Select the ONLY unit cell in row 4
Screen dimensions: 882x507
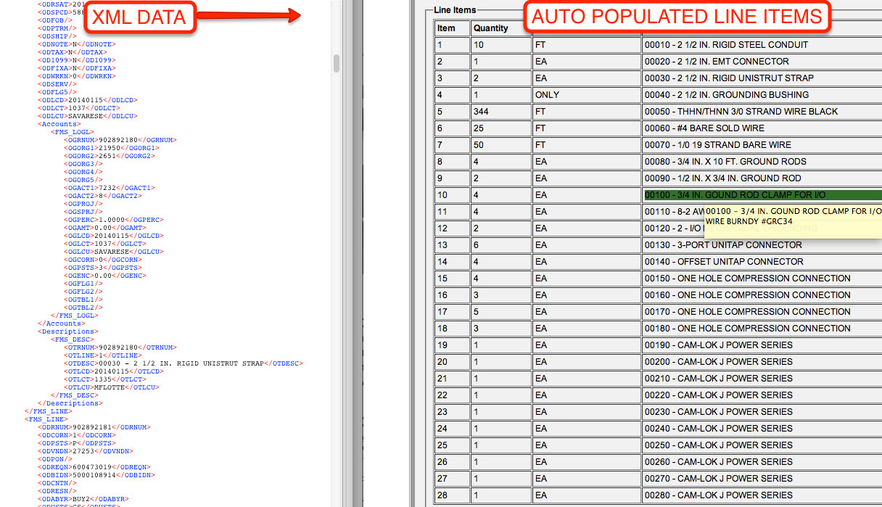(586, 95)
